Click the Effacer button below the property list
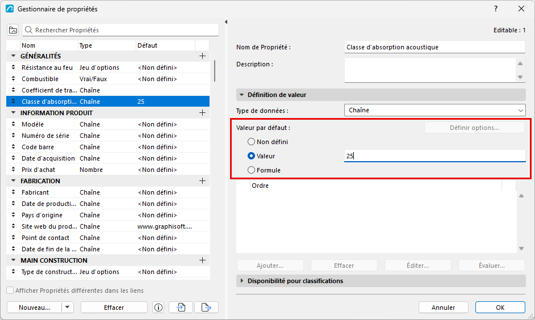535x320 pixels. pos(114,308)
